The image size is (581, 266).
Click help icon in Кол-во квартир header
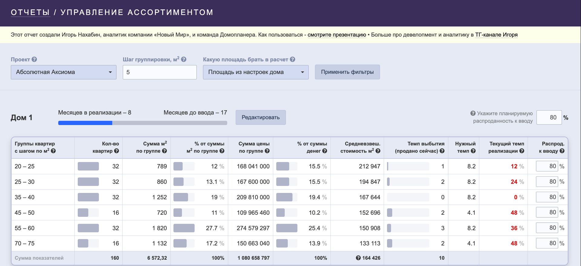[117, 151]
